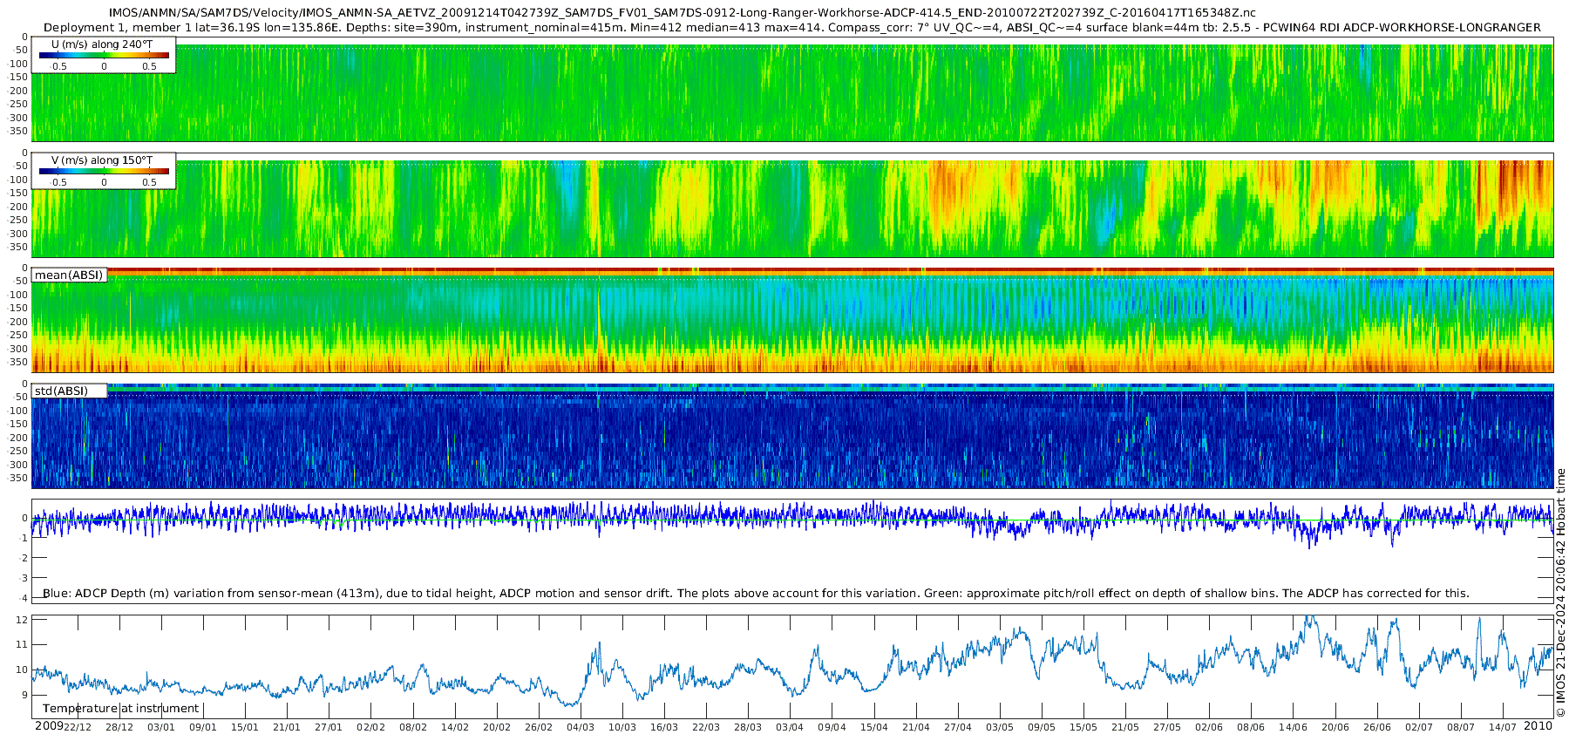The height and width of the screenshot is (741, 1569).
Task: Click the 09/01 date tick label
Action: tap(203, 727)
